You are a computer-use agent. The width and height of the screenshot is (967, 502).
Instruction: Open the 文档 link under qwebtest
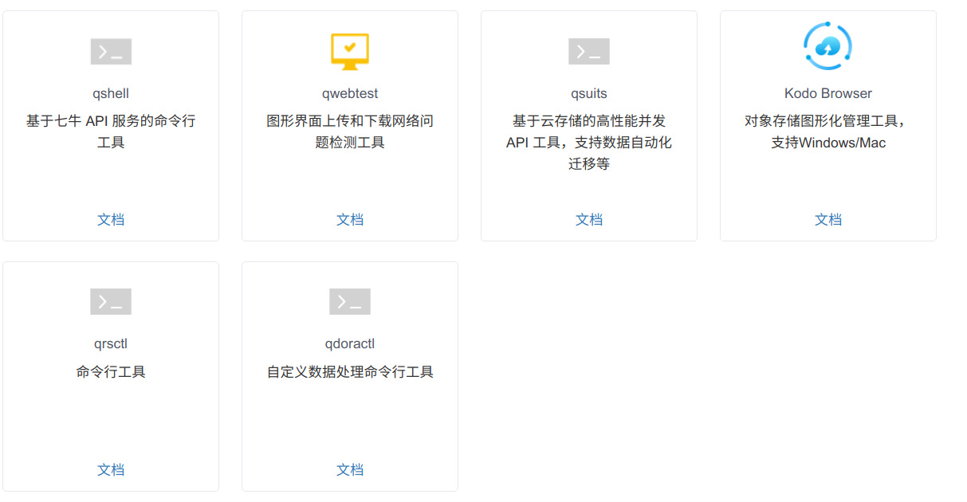pyautogui.click(x=350, y=220)
